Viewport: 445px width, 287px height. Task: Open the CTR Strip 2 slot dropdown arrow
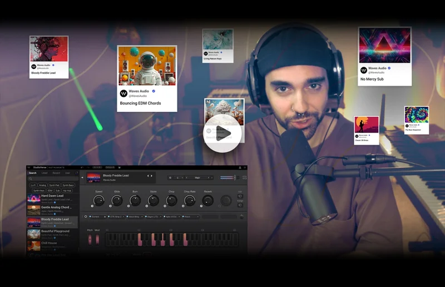pos(123,216)
